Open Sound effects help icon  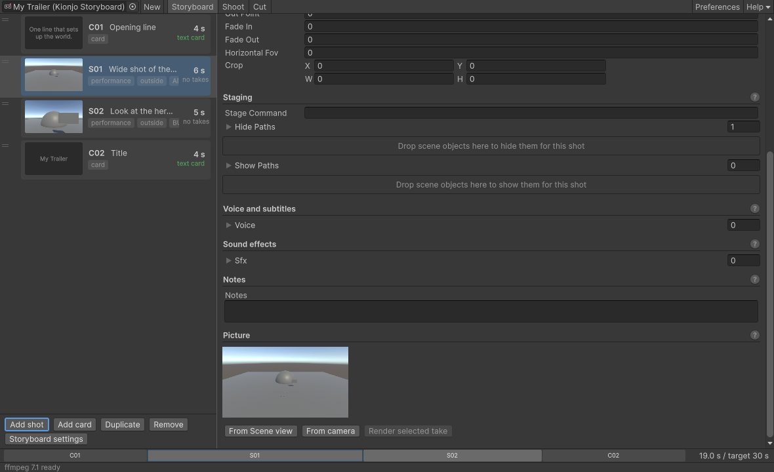pyautogui.click(x=754, y=244)
